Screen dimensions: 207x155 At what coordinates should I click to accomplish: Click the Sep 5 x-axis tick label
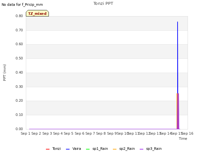(69, 133)
